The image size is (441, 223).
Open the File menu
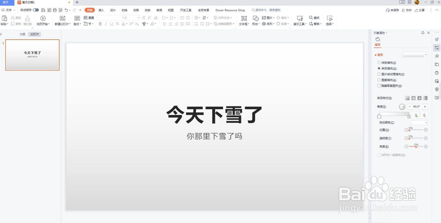coord(9,10)
